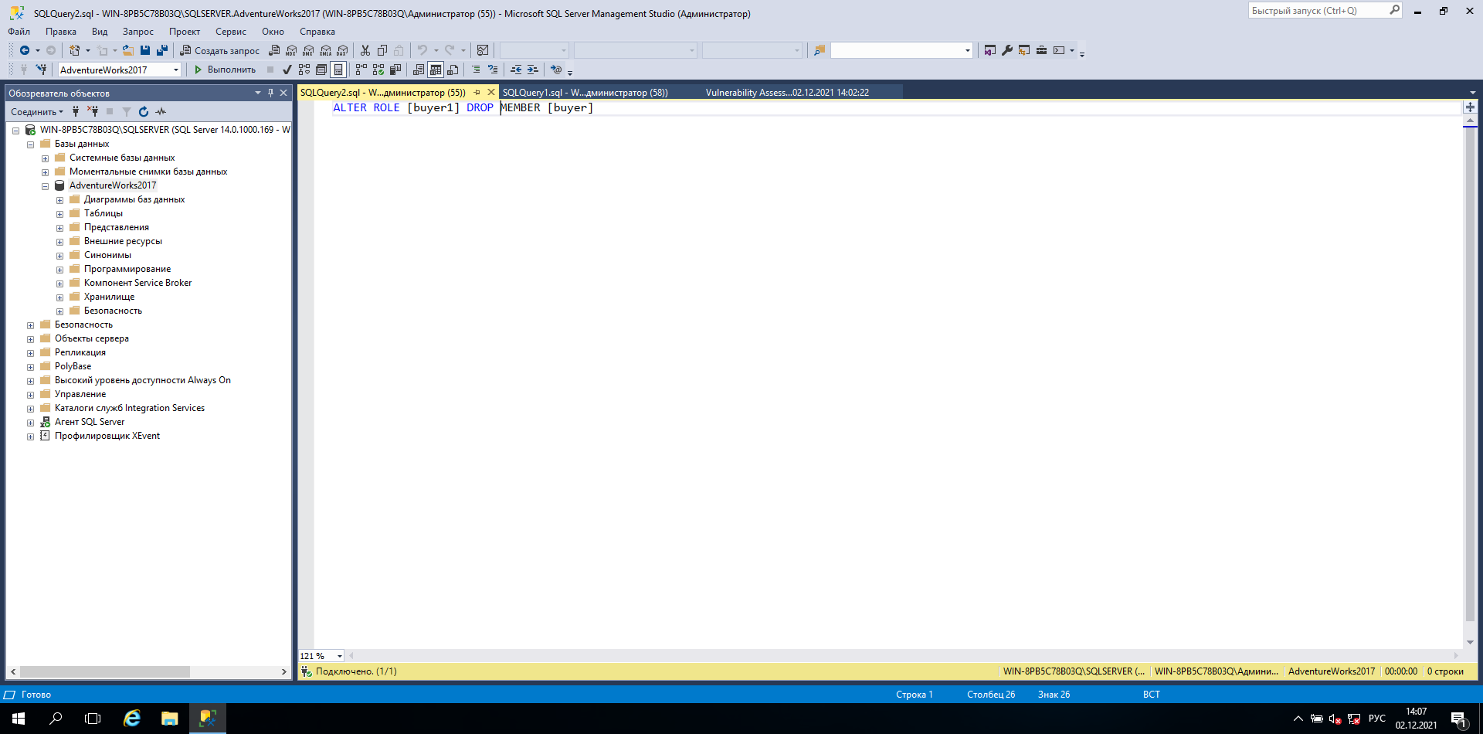1483x734 pixels.
Task: Click the New Project icon
Action: 75,50
